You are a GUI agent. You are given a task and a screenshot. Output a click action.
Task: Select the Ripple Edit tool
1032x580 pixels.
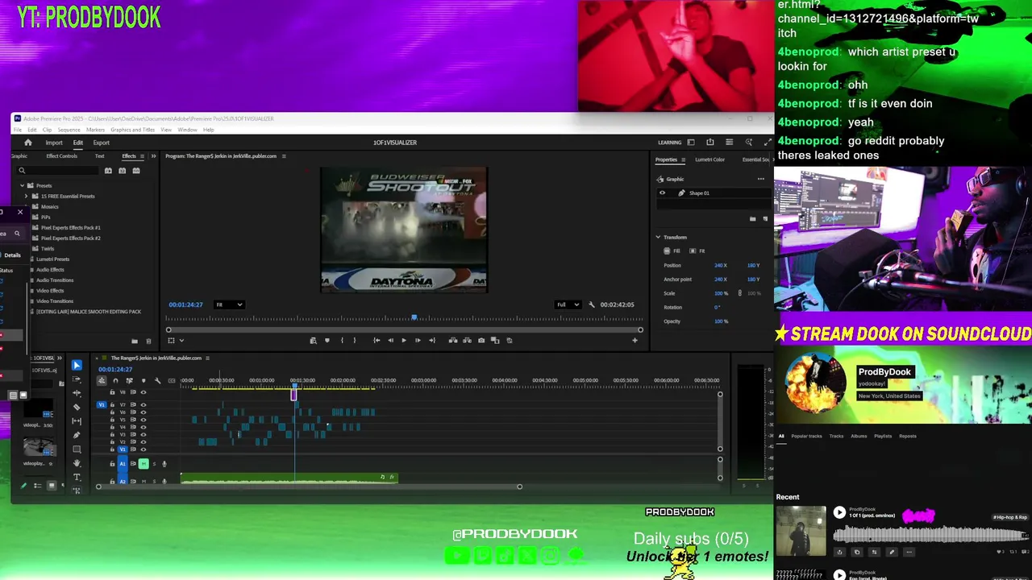77,393
